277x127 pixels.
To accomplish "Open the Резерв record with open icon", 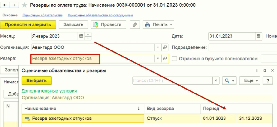I will click(x=165, y=59).
